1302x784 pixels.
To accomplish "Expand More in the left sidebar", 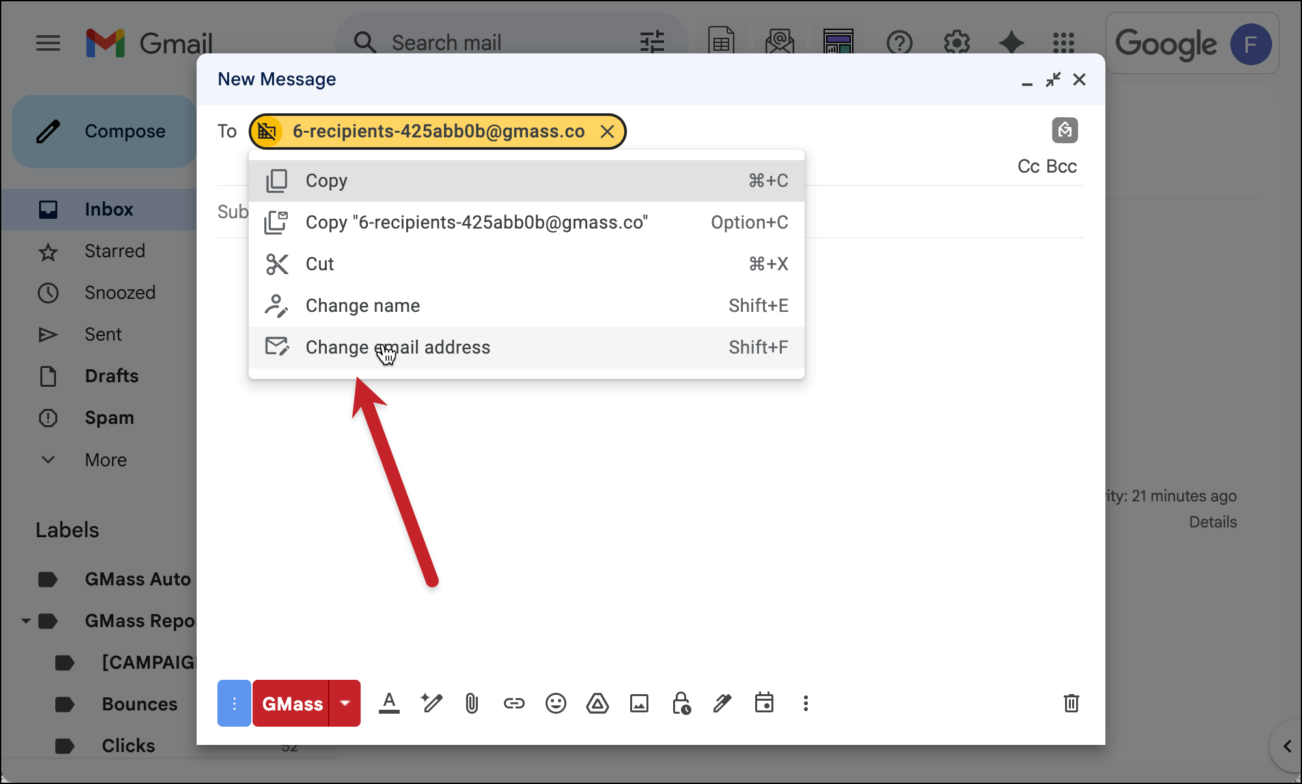I will pyautogui.click(x=105, y=460).
